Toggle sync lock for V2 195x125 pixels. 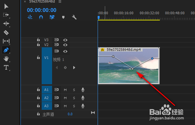click(x=56, y=45)
